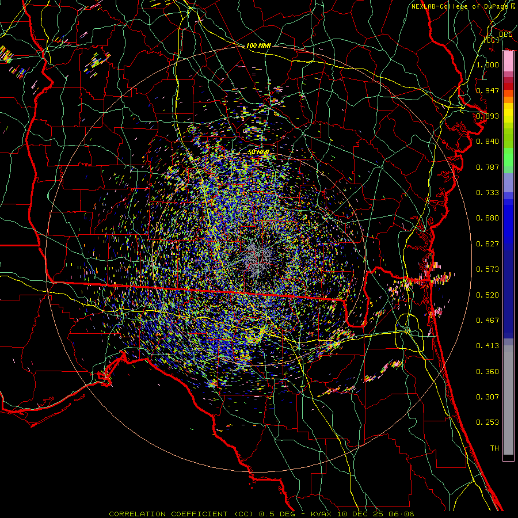Viewport: 518px width, 518px height.
Task: Click the DEC legend heading
Action: 505,35
